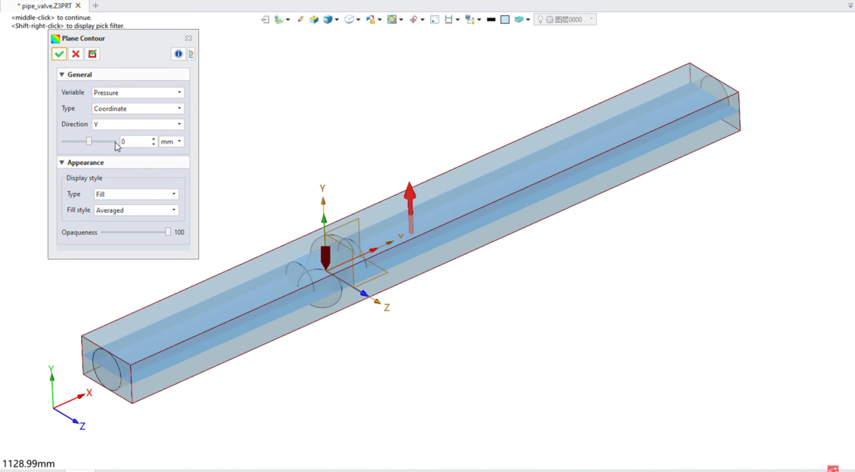Open the blue info help icon

[x=178, y=54]
